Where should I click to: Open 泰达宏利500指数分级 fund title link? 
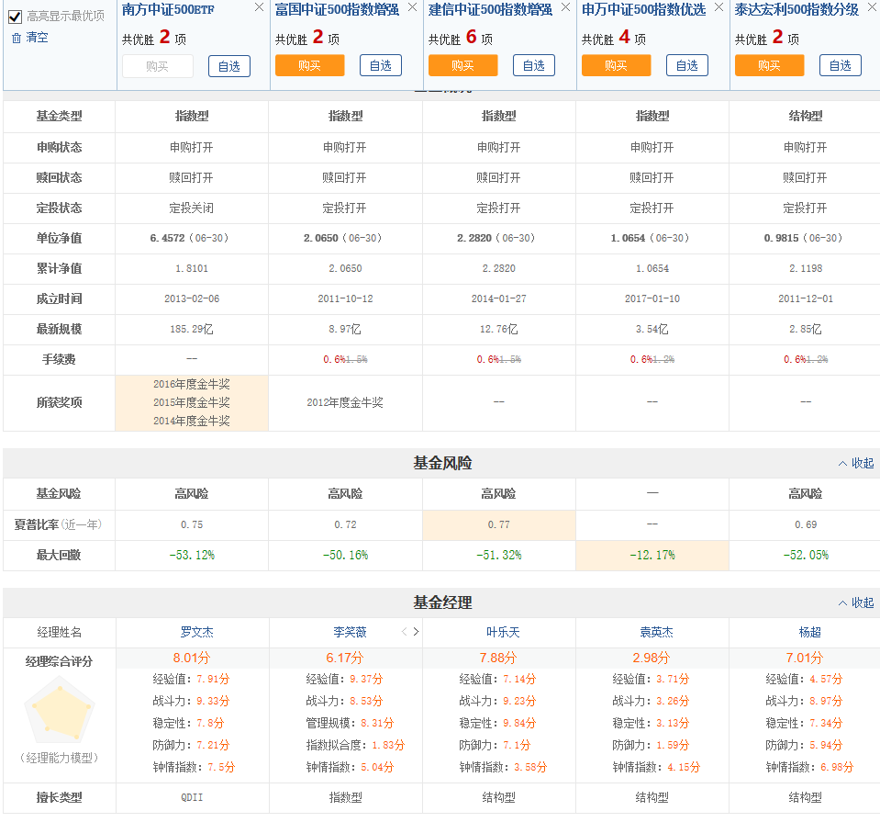[x=796, y=9]
